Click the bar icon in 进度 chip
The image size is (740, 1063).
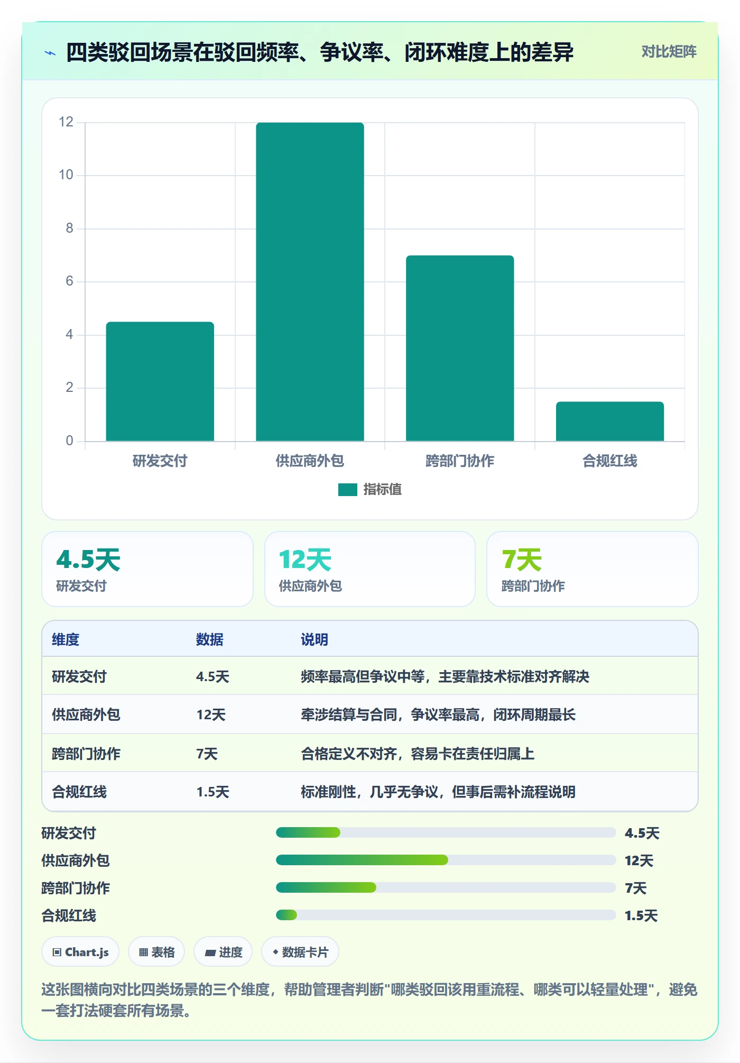point(210,953)
